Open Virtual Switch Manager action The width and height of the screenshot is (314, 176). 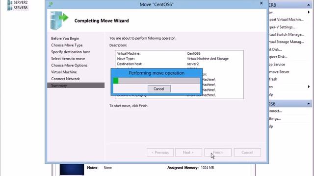[287, 35]
